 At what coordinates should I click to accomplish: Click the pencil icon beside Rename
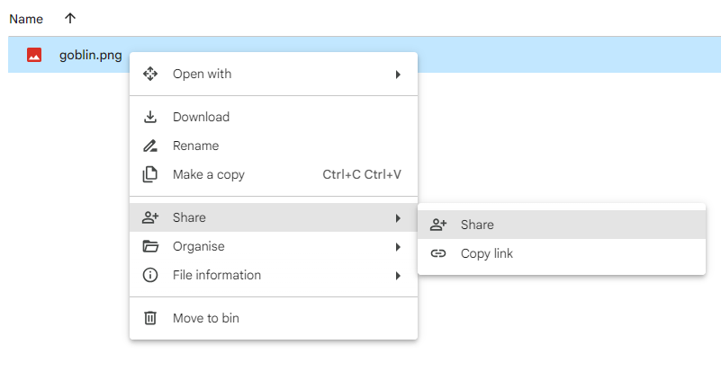click(x=150, y=146)
